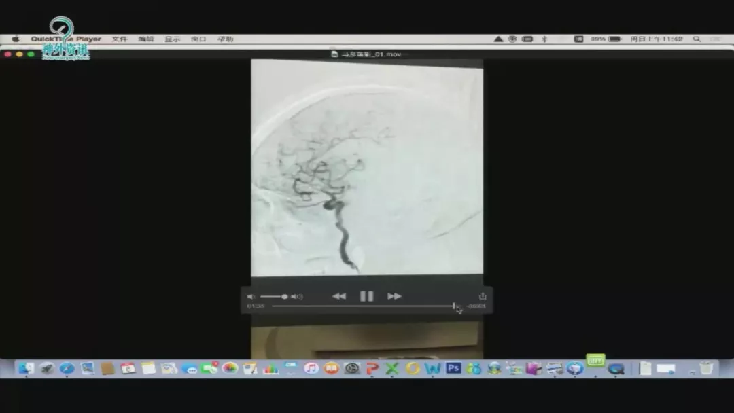Open the green iQiyi icon in Dock
Screen dimensions: 734x413
[595, 361]
